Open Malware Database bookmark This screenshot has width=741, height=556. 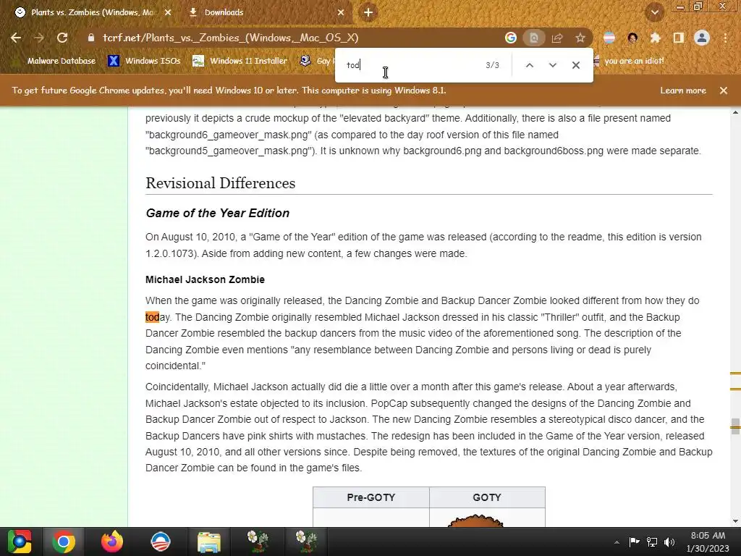point(54,61)
